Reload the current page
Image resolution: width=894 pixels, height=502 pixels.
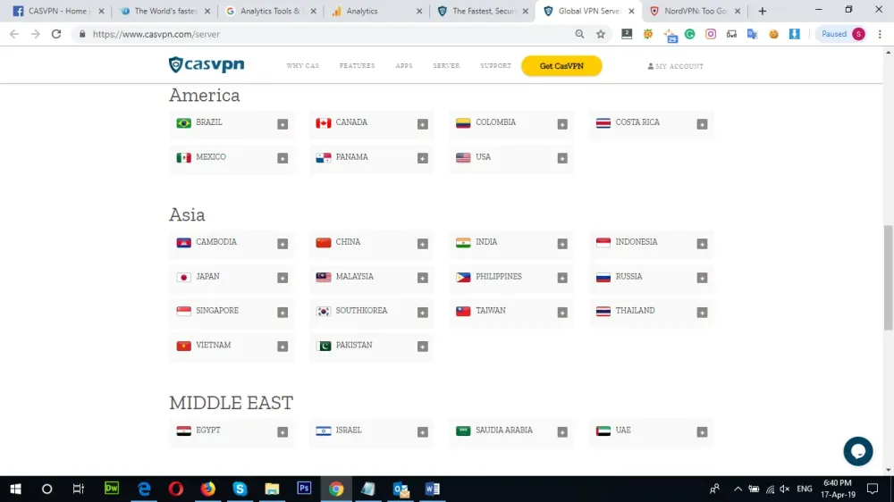[55, 34]
